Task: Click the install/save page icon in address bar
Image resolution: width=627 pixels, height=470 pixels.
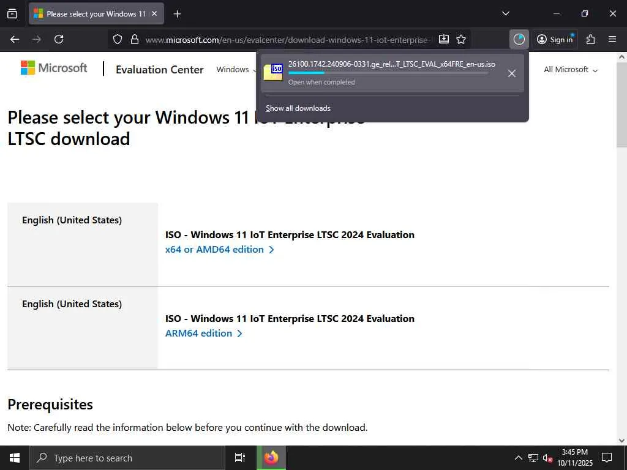Action: [444, 39]
